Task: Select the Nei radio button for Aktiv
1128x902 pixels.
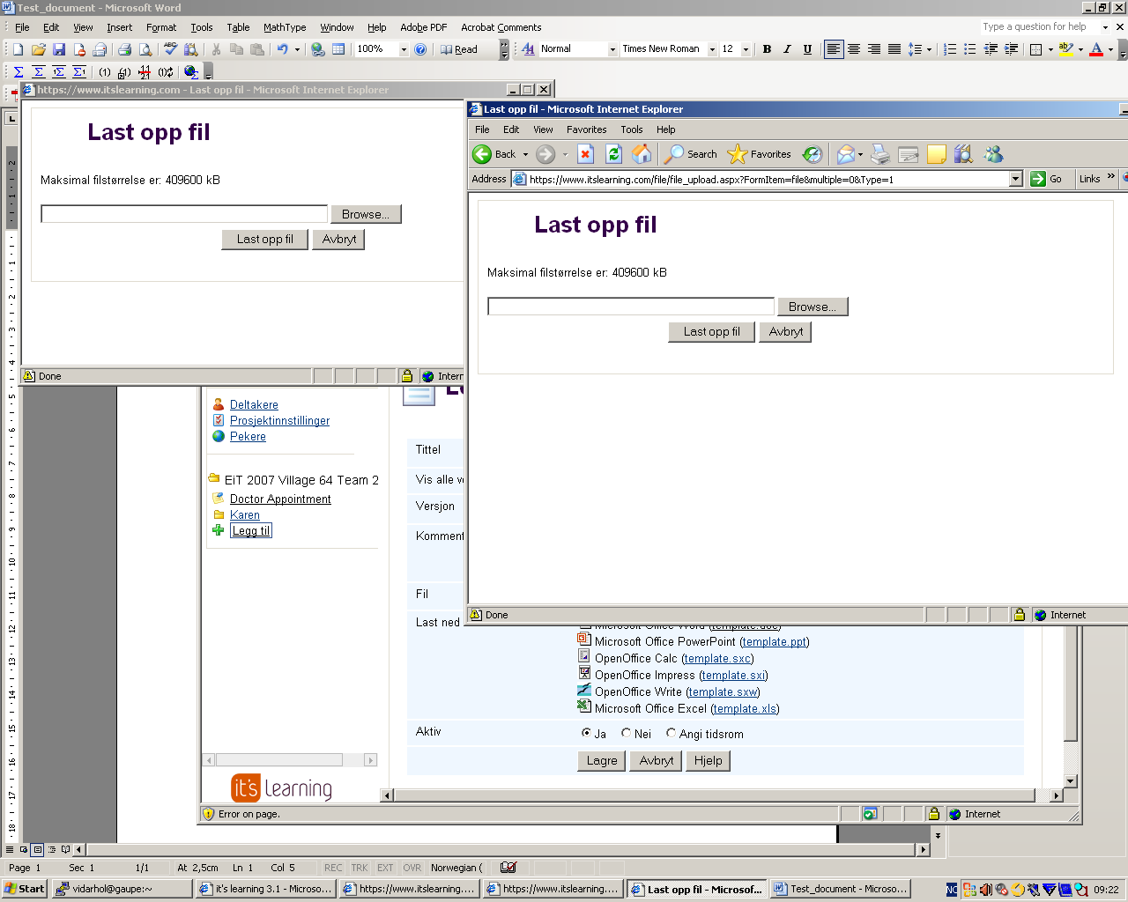Action: 627,733
